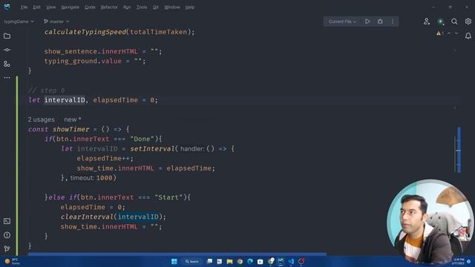Click the "Start" string literal
Viewport: 475px width, 267px height.
coord(168,197)
